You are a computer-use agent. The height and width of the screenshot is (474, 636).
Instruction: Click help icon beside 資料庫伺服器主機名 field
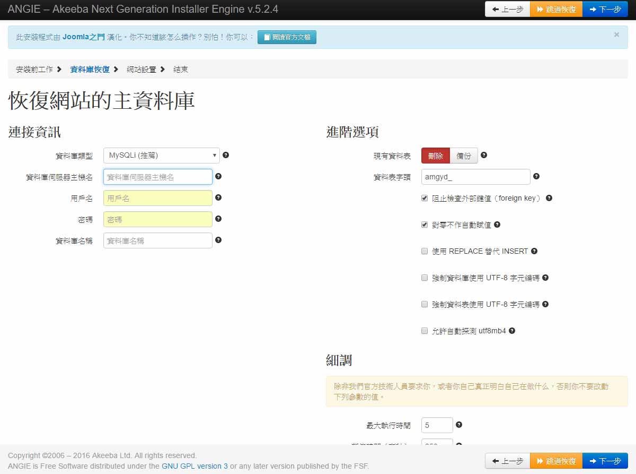218,176
